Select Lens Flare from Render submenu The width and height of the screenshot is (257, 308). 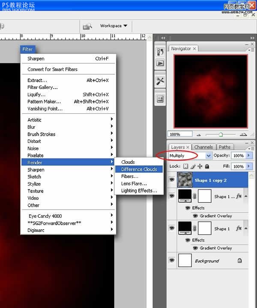click(x=139, y=184)
